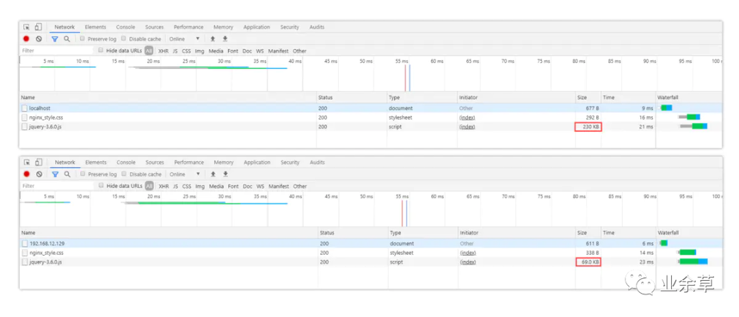Screen dimensions: 739x317
Task: Open (index) initiator for lower nginx_style.css
Action: (468, 253)
